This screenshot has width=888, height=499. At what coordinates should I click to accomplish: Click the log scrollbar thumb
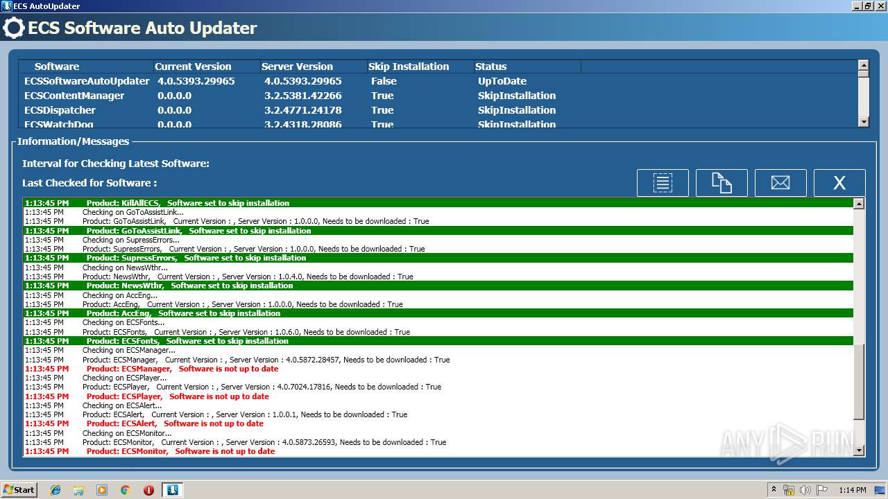(x=859, y=382)
